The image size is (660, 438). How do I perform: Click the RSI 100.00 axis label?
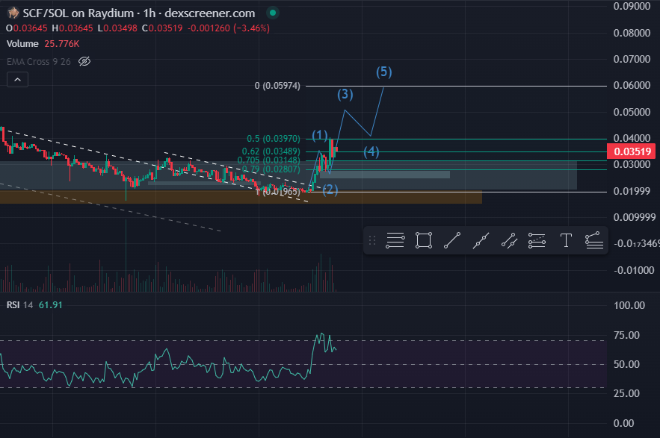click(629, 305)
